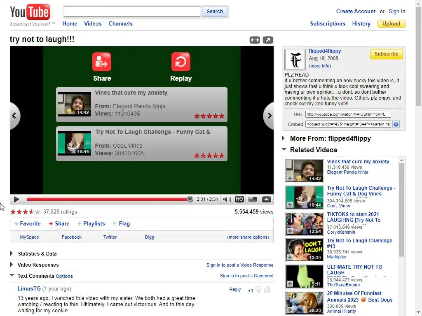Open flipped4flippy channel avatar
Viewport: 422px width, 316px height.
pos(295,59)
